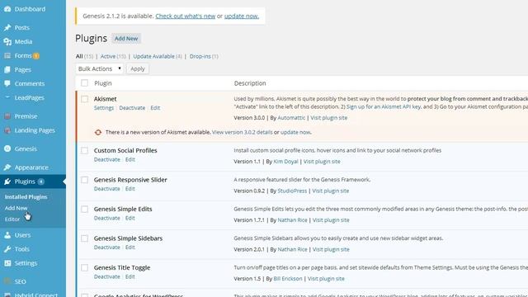
Task: Deactivate Genesis Simple Edits plugin
Action: pyautogui.click(x=106, y=218)
